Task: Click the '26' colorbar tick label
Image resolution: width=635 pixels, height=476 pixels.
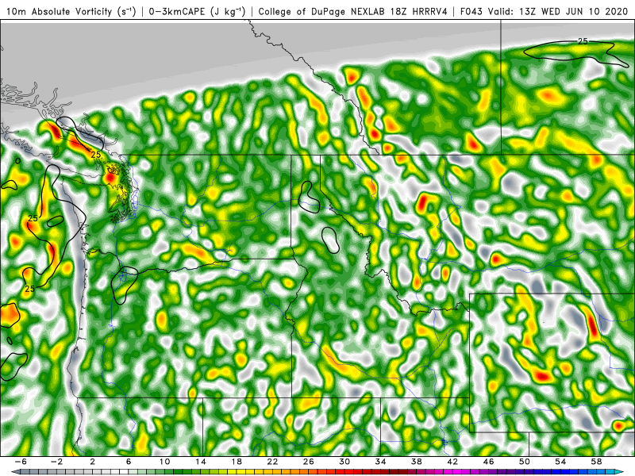Action: [309, 462]
